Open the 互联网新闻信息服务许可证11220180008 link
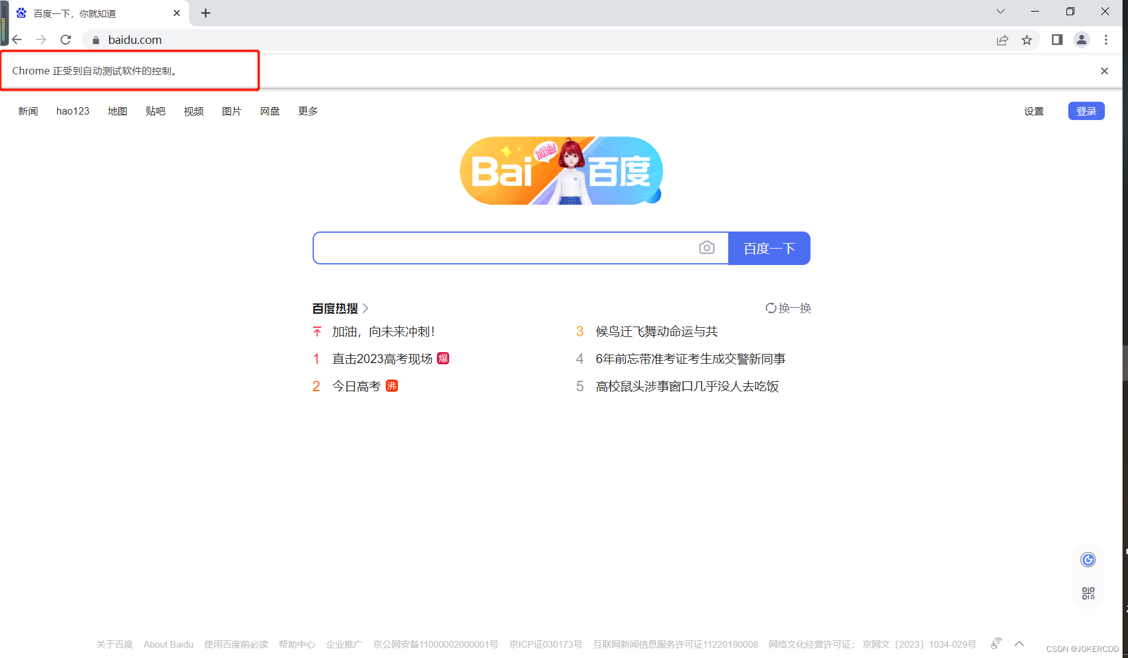The width and height of the screenshot is (1128, 658). [676, 645]
